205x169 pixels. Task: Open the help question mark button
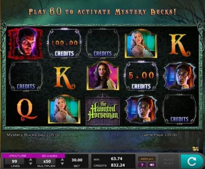click(x=142, y=165)
